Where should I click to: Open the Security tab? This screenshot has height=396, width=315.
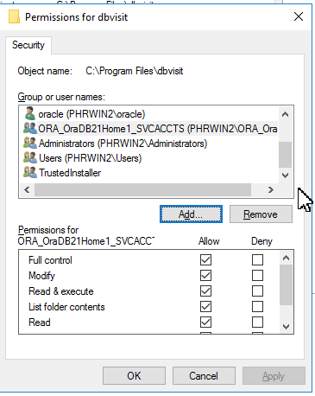pos(28,45)
